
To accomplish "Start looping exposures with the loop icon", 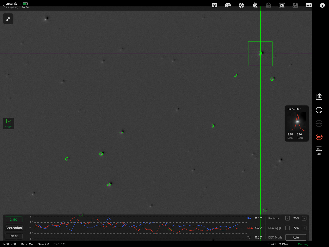I will click(x=319, y=110).
